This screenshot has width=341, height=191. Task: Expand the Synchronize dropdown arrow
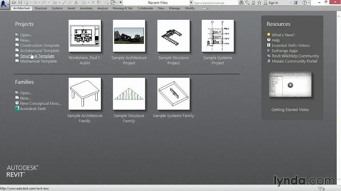(31, 2)
